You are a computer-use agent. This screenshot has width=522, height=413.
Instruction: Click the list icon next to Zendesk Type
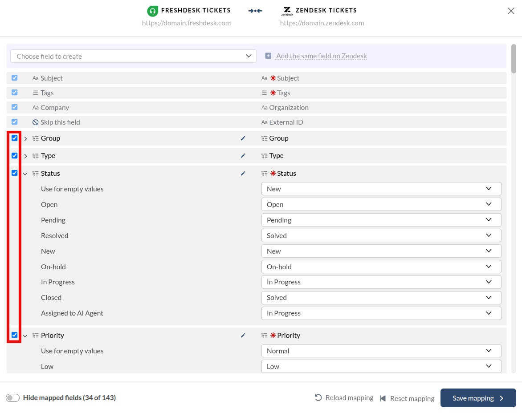coord(264,156)
